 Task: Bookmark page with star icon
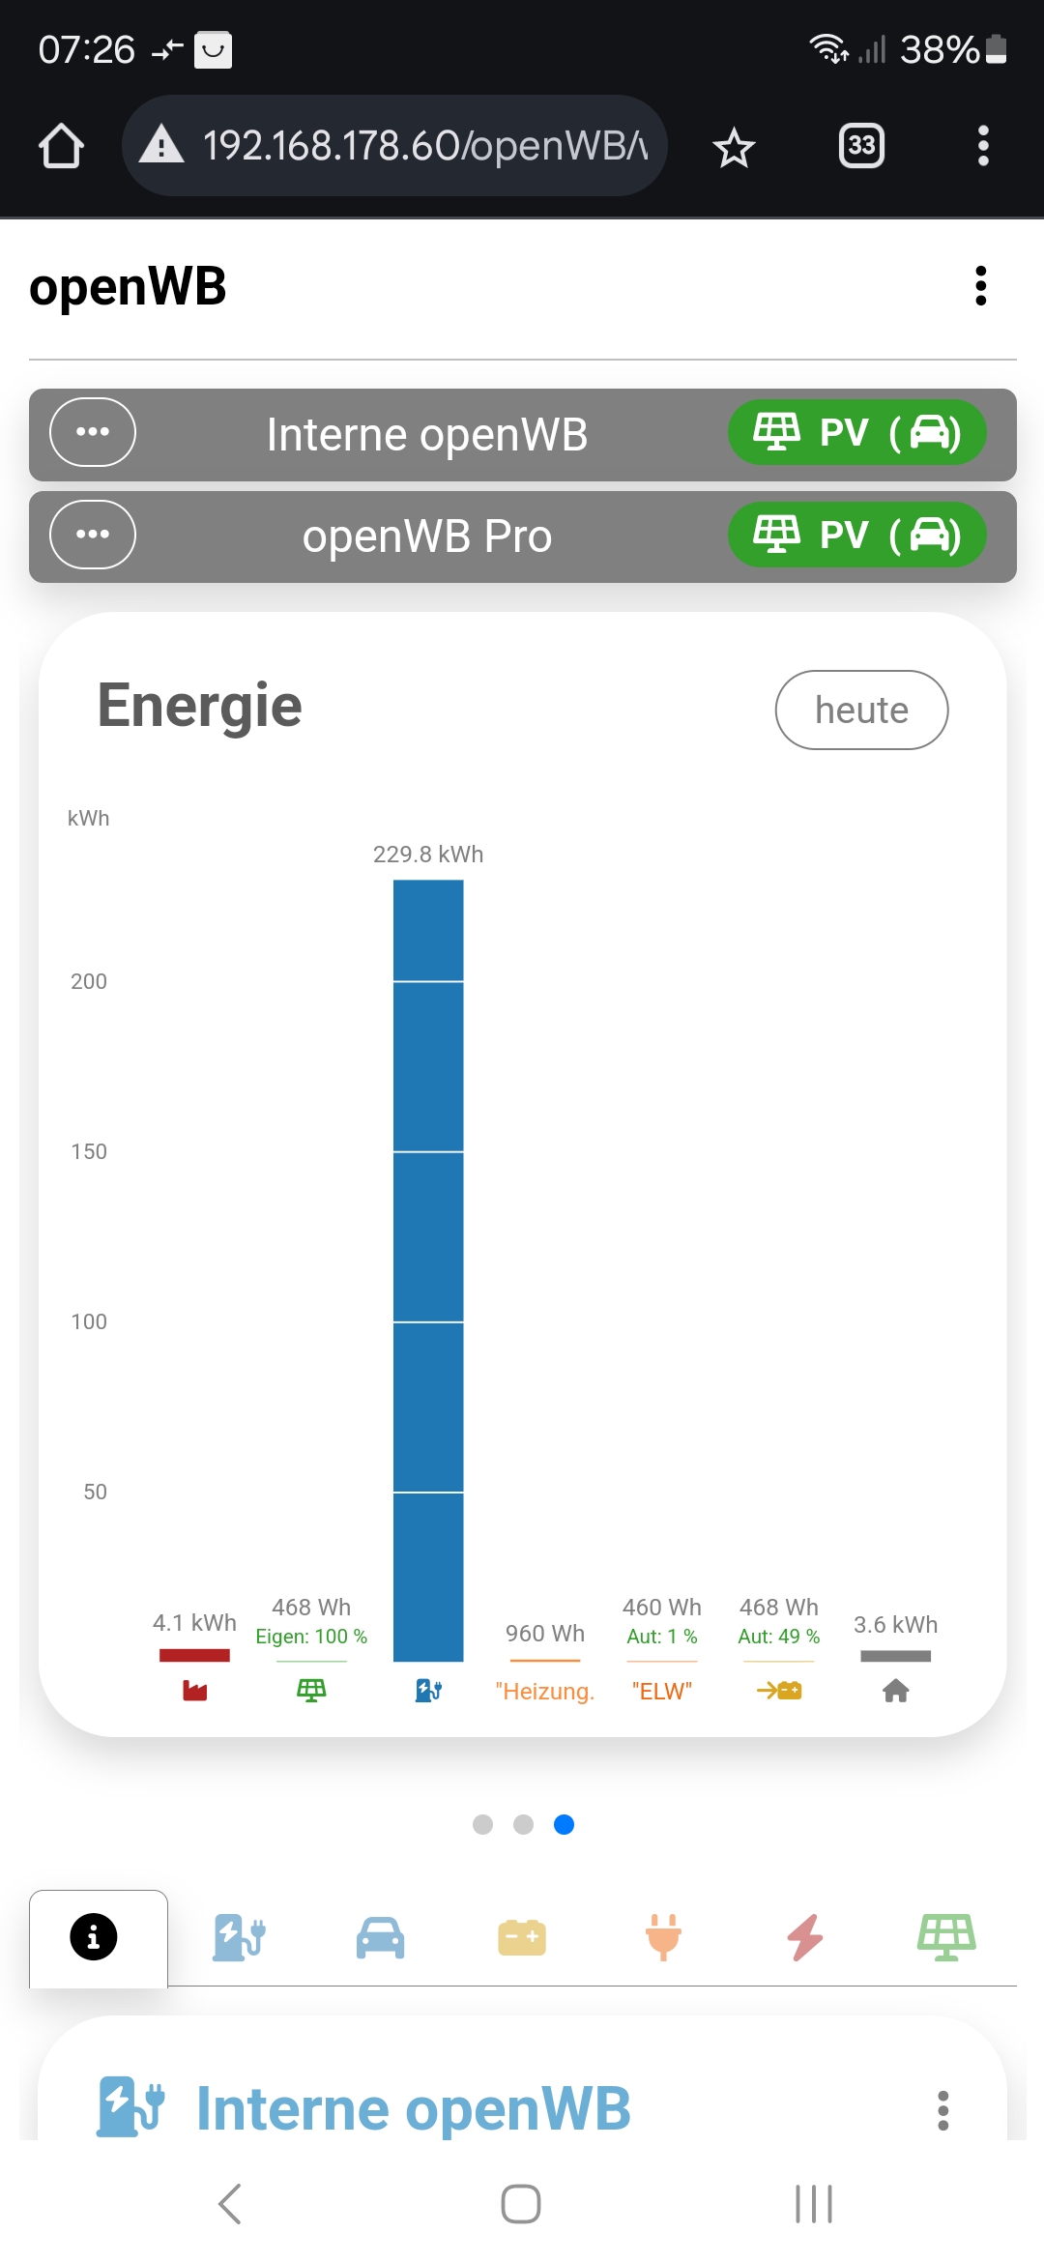coord(734,147)
